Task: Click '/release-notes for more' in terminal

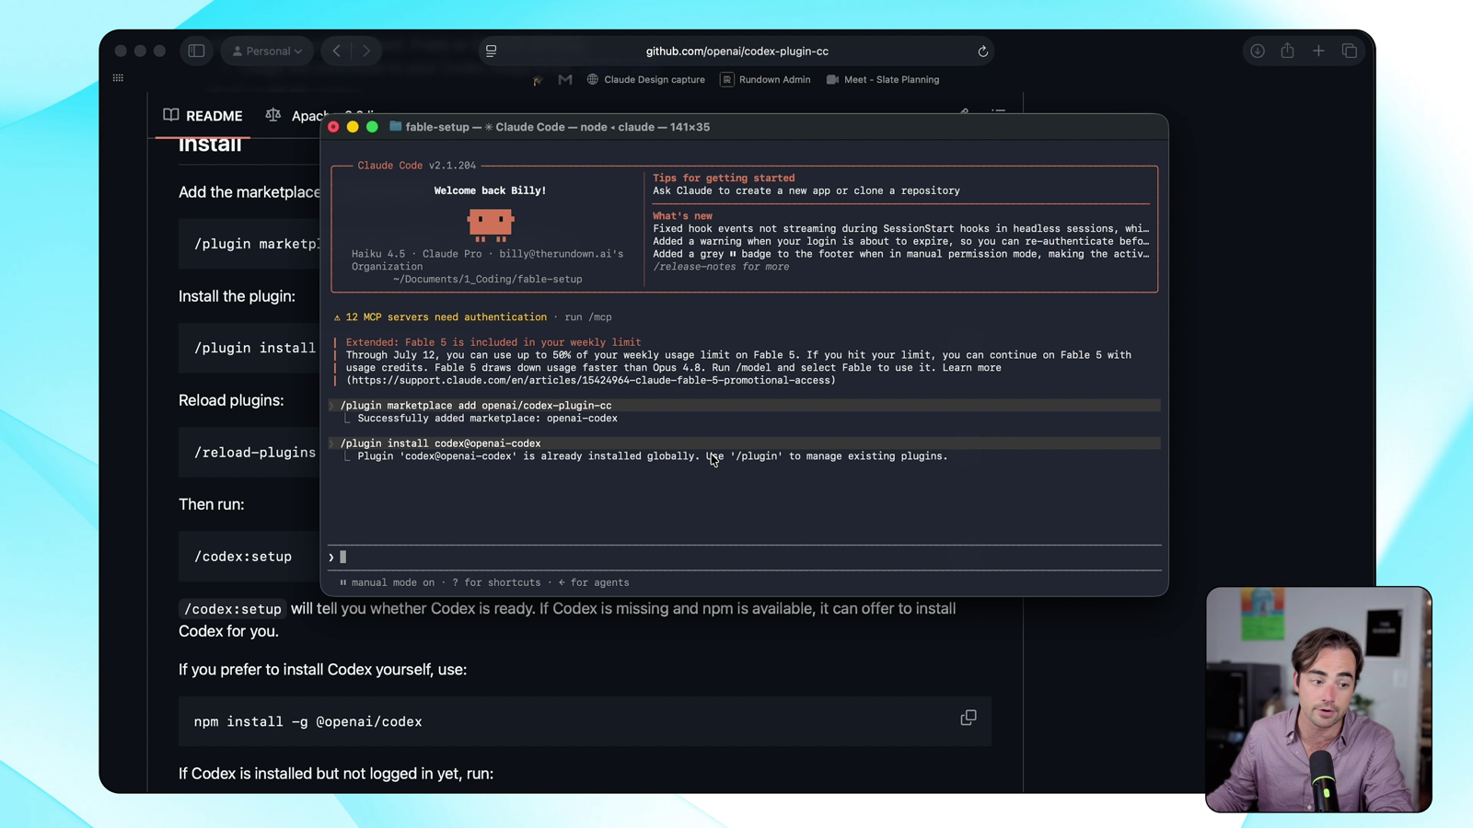Action: coord(721,267)
